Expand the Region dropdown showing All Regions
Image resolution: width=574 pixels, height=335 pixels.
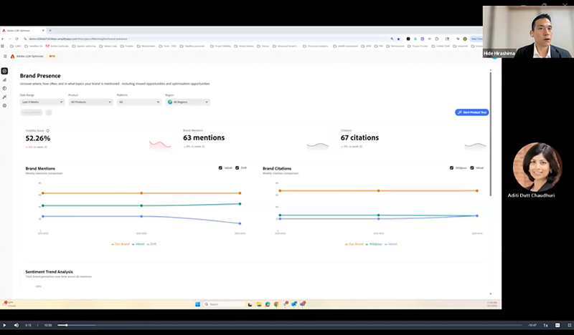pyautogui.click(x=187, y=102)
